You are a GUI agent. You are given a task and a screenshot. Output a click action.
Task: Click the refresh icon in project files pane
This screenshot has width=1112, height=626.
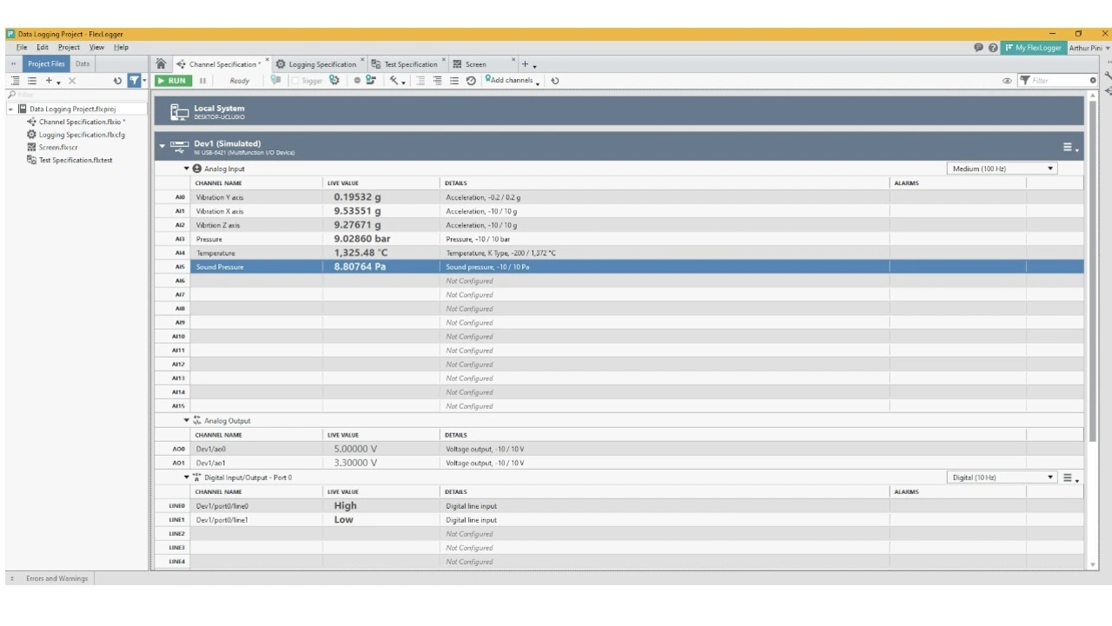pos(118,81)
